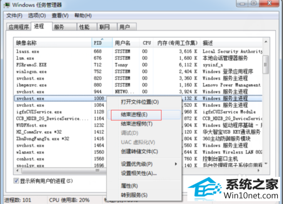Click the horizontal scrollbar left arrow
The height and width of the screenshot is (204, 283).
[18, 171]
